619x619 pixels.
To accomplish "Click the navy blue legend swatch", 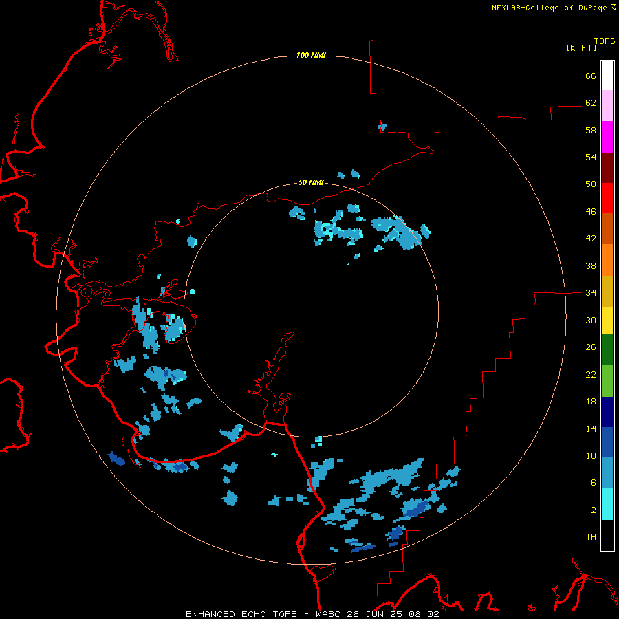I will [607, 412].
